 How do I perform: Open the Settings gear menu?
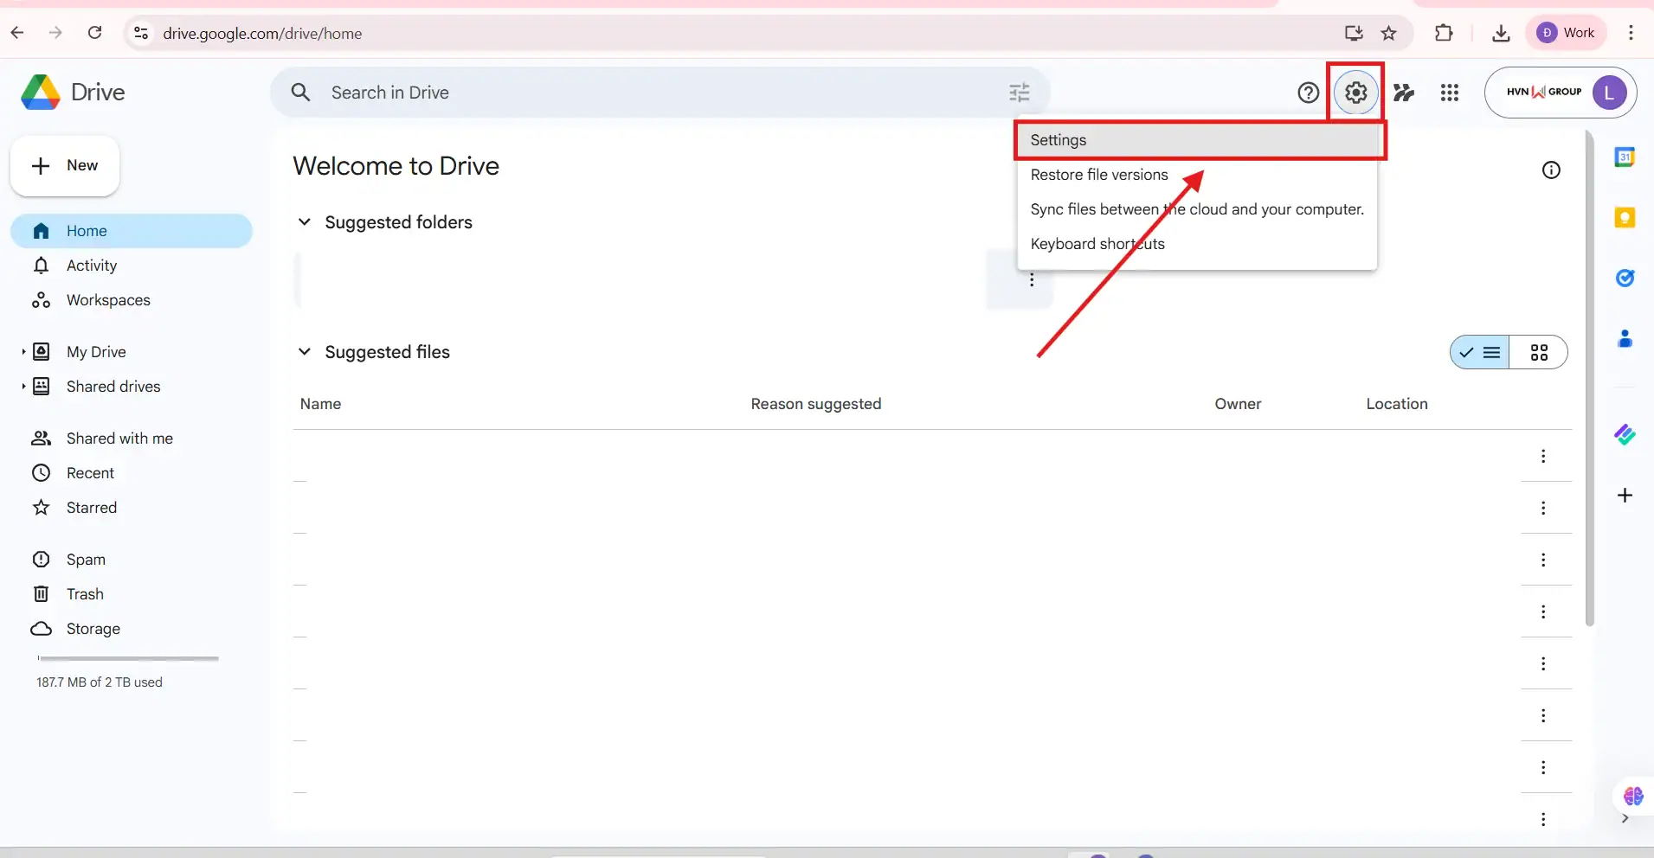tap(1355, 93)
